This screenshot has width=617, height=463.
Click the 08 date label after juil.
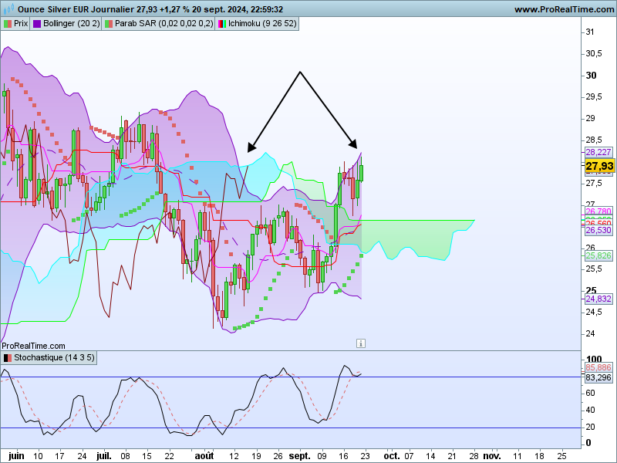pos(125,456)
